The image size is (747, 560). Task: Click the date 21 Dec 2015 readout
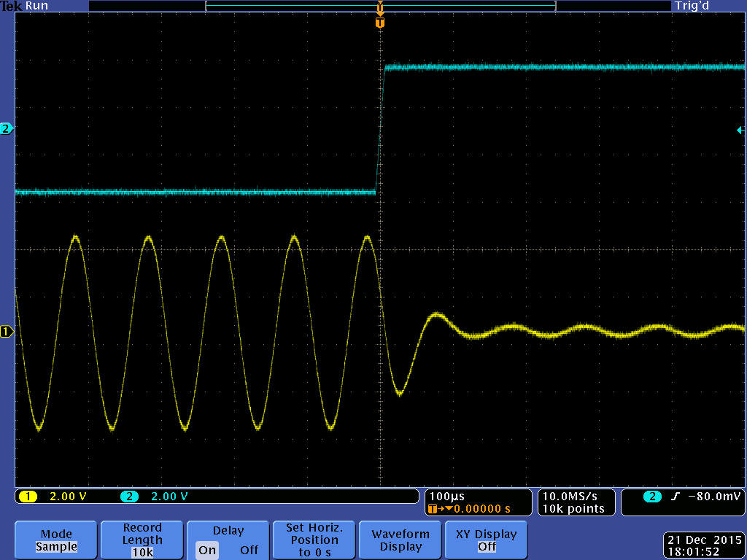point(705,540)
